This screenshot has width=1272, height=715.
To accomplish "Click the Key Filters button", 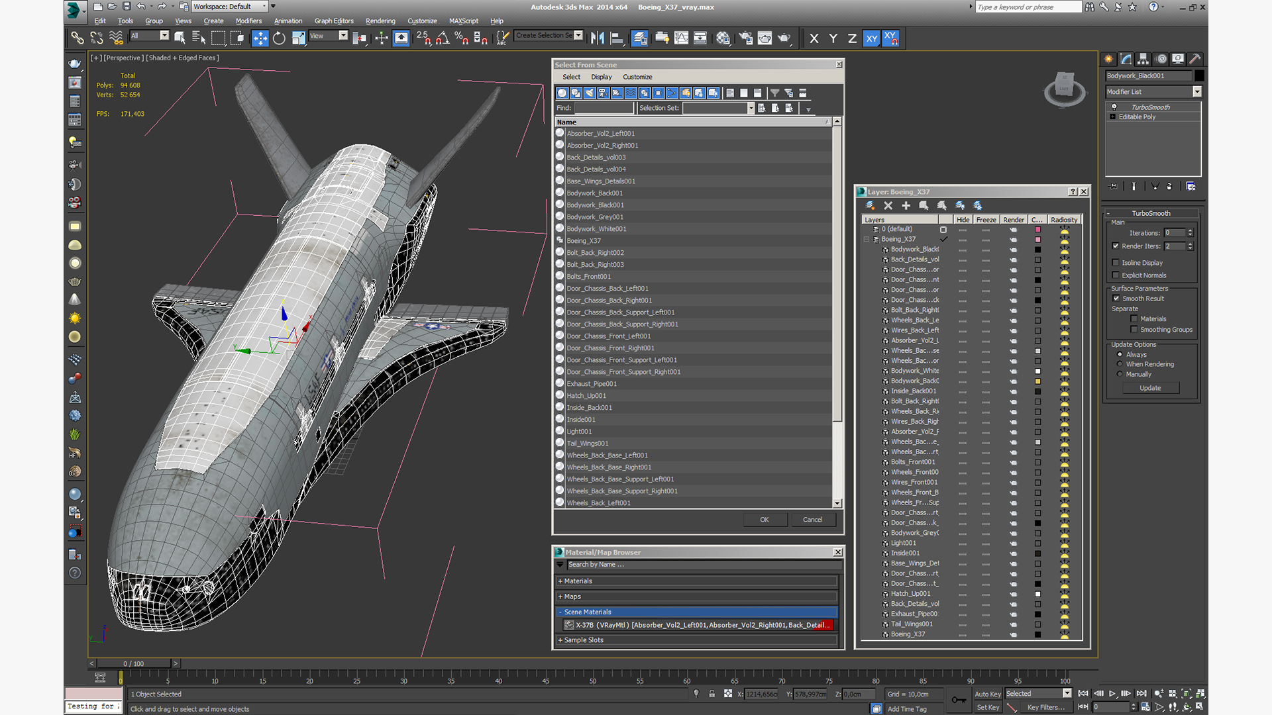I will click(x=1046, y=708).
